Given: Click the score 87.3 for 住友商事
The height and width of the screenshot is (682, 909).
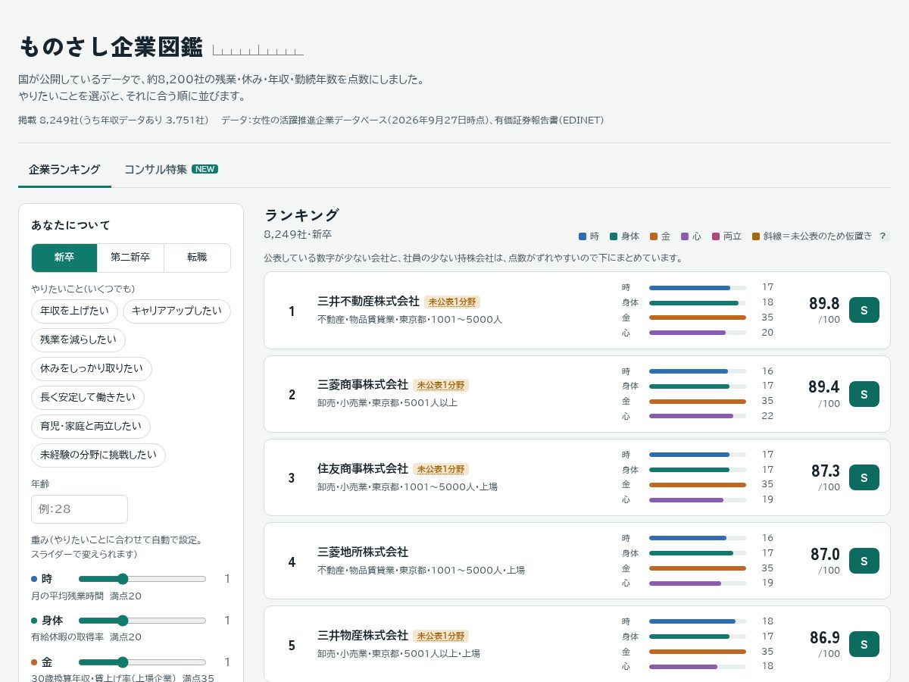Looking at the screenshot, I should coord(826,471).
